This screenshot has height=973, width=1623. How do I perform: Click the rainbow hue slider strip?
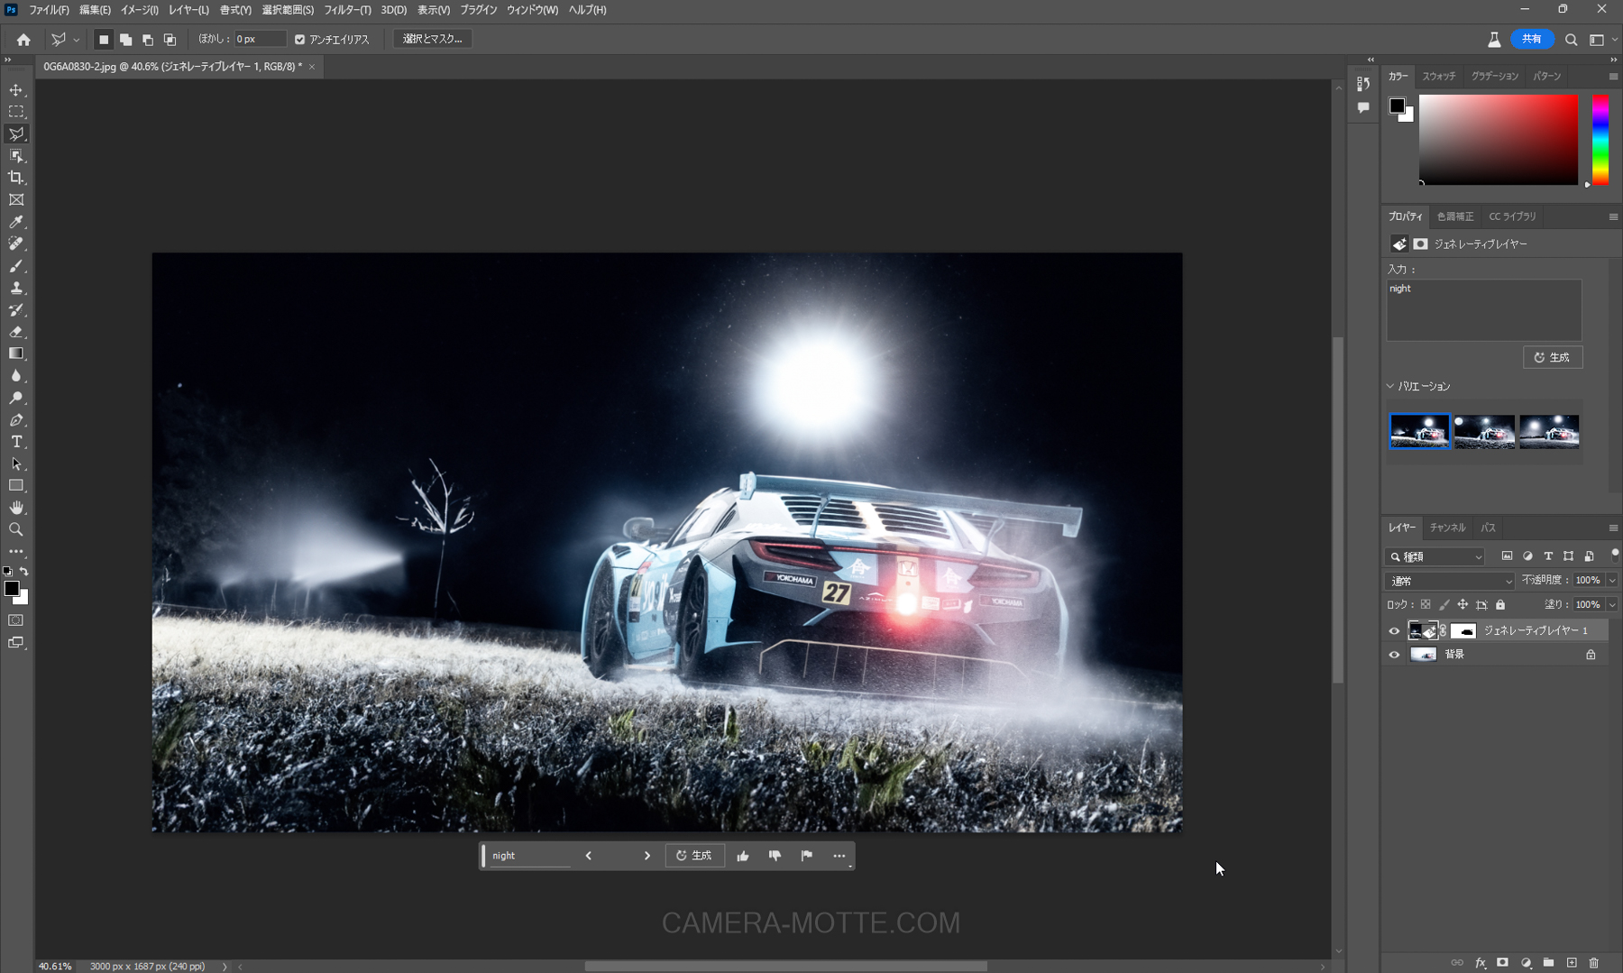click(x=1600, y=140)
